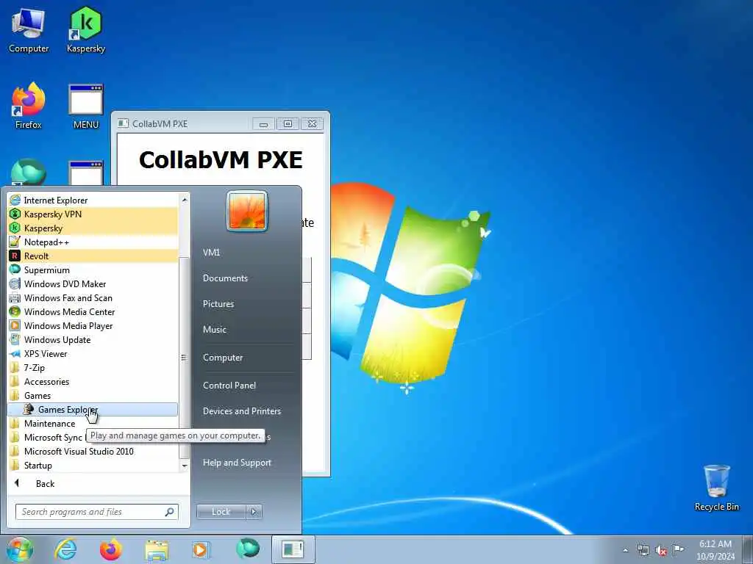Switch to CollabVM PXE taskbar window
The image size is (753, 564).
click(x=293, y=549)
